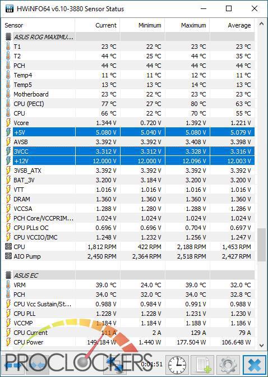This screenshot has width=268, height=377.
Task: Select the CPU PLLs OC label
Action: click(x=31, y=228)
